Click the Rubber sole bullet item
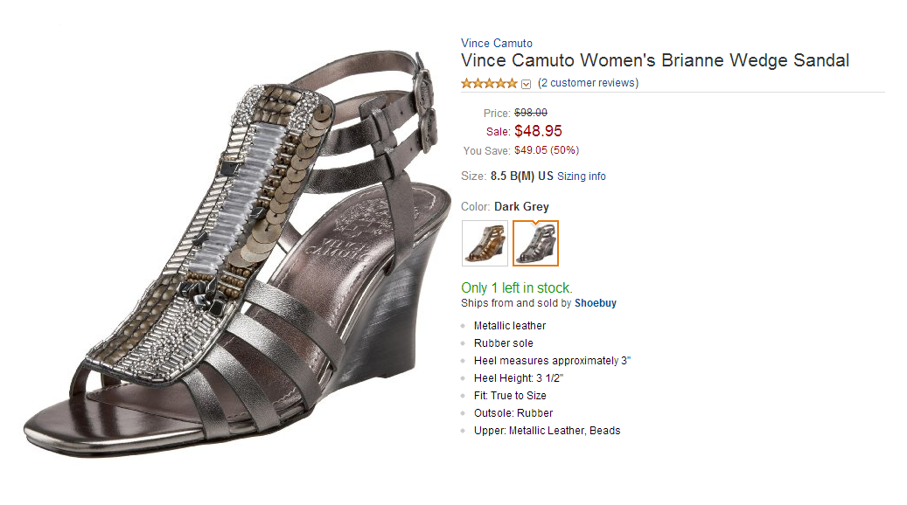 tap(504, 343)
